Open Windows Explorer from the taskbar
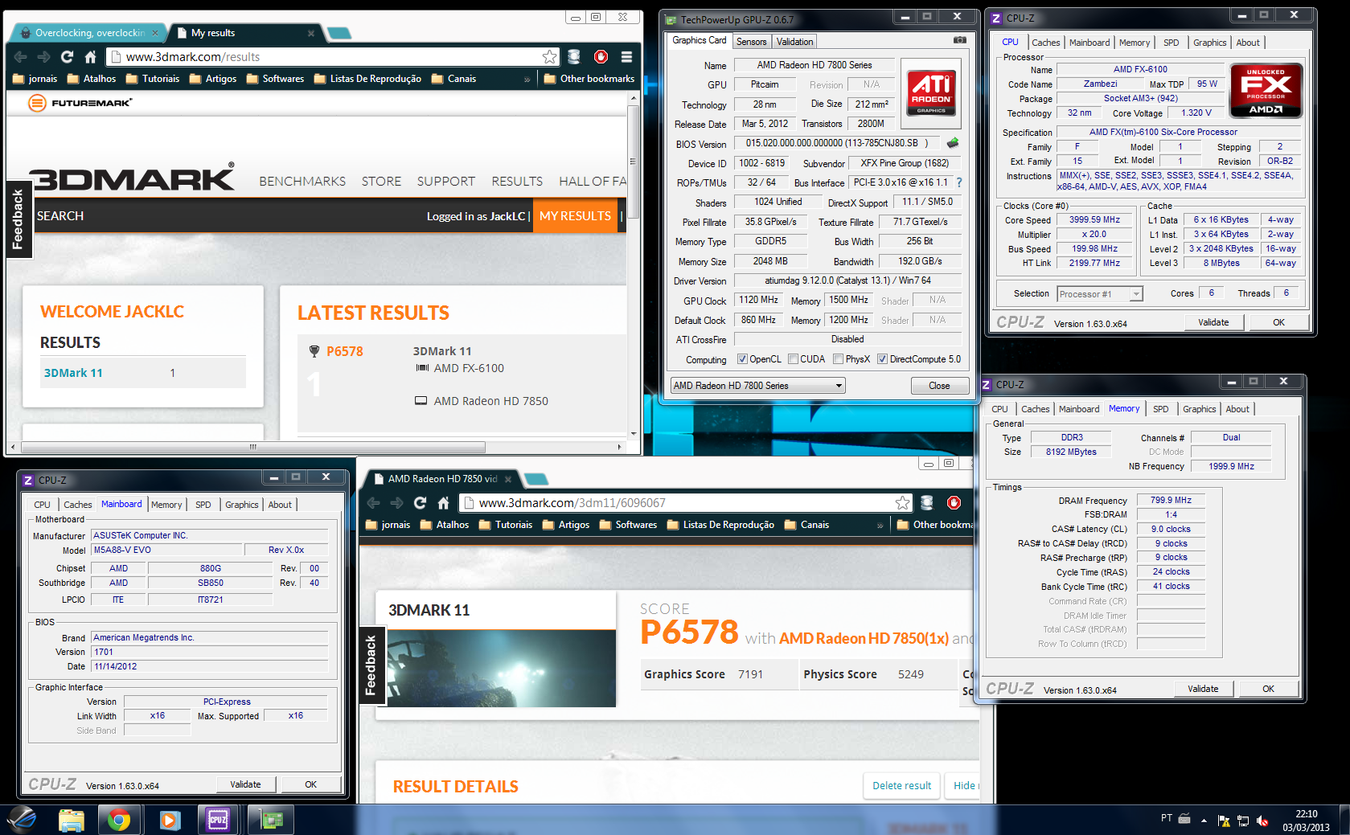The height and width of the screenshot is (835, 1350). tap(72, 821)
